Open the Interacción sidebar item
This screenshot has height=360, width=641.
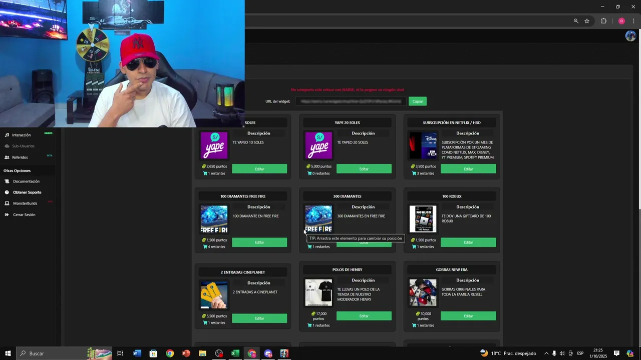pos(21,135)
